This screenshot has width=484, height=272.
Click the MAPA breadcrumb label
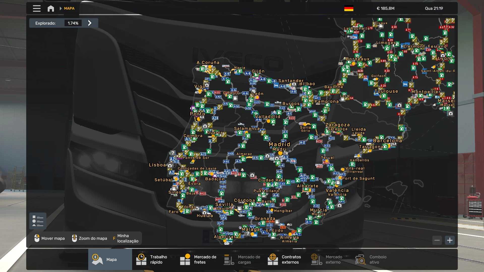69,9
